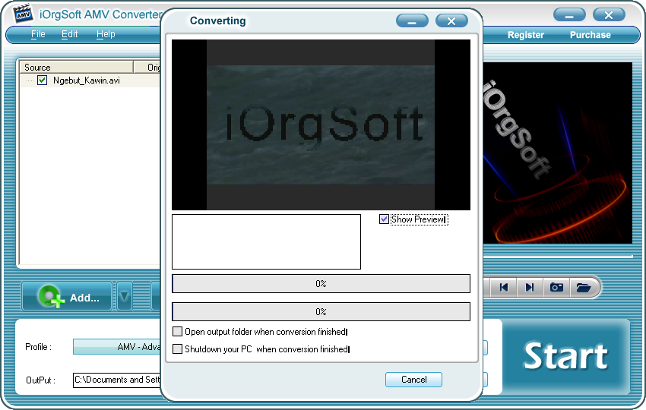Viewport: 646px width, 410px height.
Task: Click the player seek slider under preview
Action: click(x=558, y=257)
